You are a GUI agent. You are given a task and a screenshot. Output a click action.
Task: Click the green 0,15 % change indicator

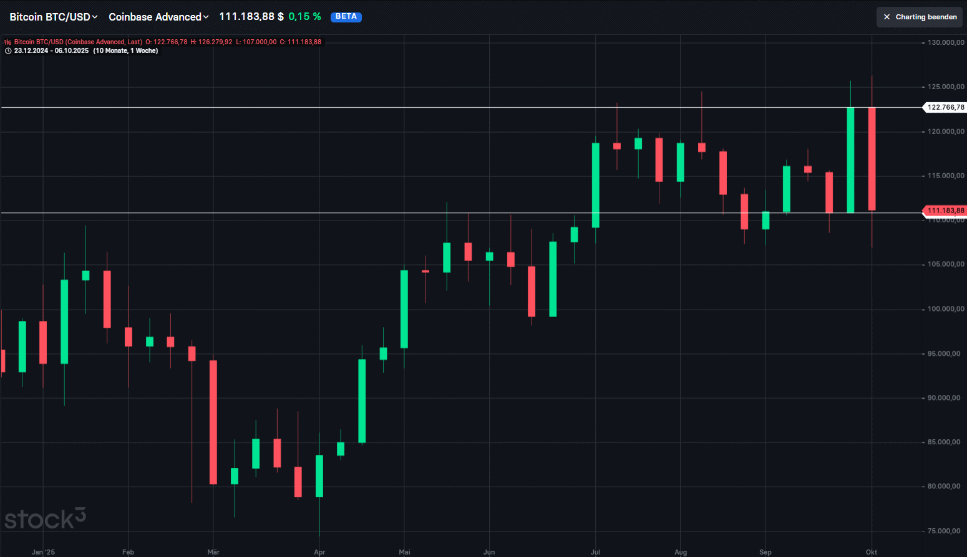point(305,17)
